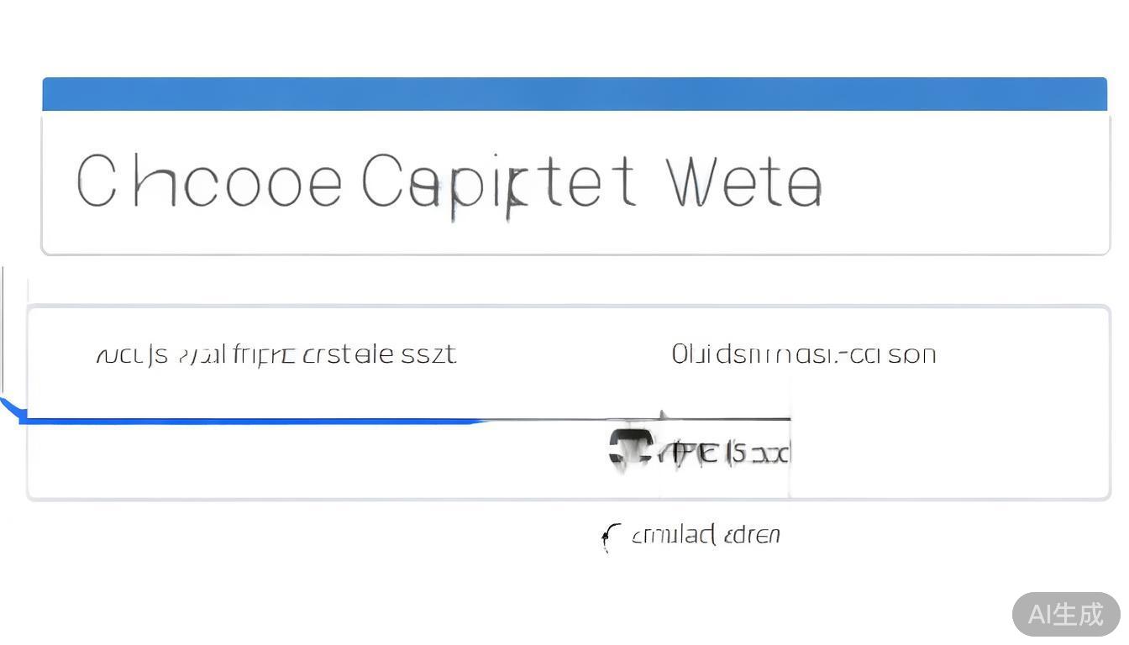Click the word "Capirtet" in the heading
Image resolution: width=1129 pixels, height=645 pixels.
pyautogui.click(x=498, y=182)
